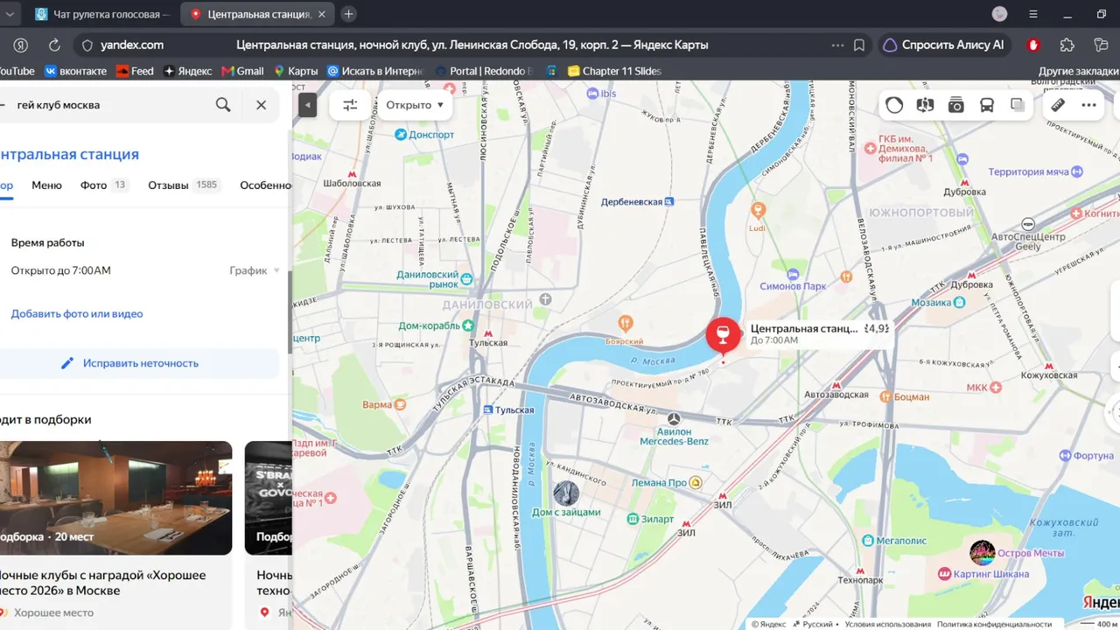Open the browser profile avatar
Viewport: 1120px width, 630px height.
999,14
